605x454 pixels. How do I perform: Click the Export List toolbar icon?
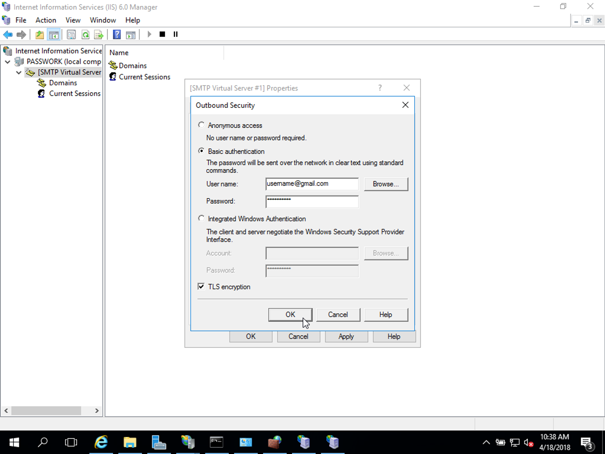(x=98, y=34)
